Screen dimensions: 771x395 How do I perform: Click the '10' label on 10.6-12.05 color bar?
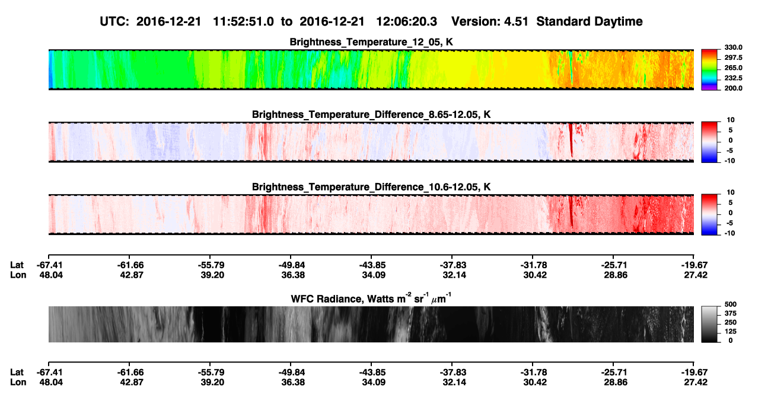pyautogui.click(x=730, y=192)
